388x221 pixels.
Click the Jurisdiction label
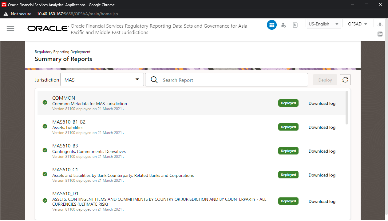47,80
